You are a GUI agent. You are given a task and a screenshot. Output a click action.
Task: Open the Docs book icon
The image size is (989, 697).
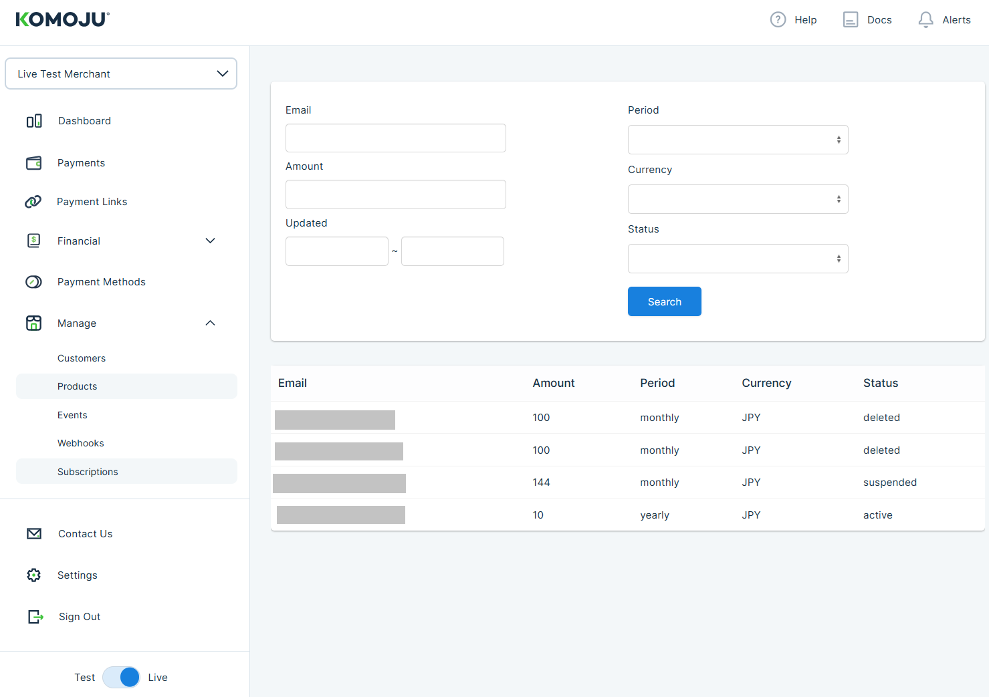[850, 19]
